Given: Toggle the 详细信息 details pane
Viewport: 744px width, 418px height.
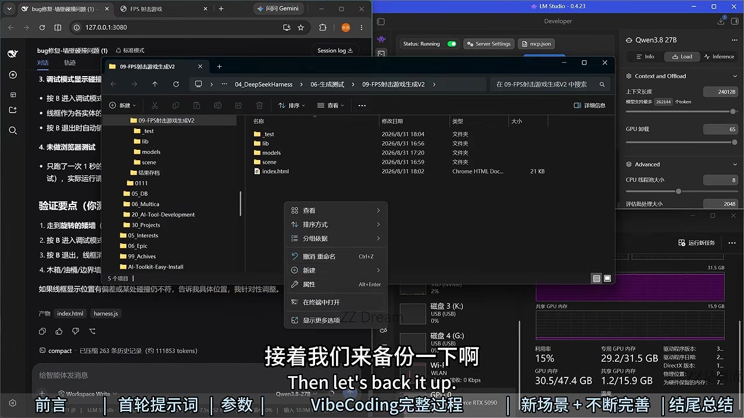Looking at the screenshot, I should pos(589,106).
